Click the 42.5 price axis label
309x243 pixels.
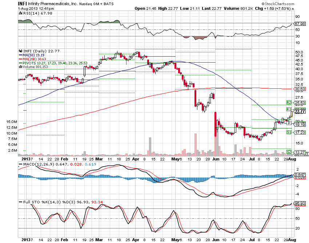click(299, 64)
